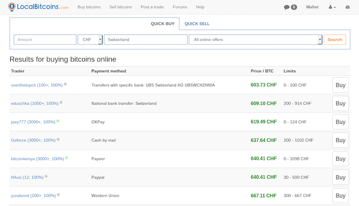Screen dimensions: 359x206
Task: Click the 200 - 1102 CHF limits text
Action: [x=298, y=140]
